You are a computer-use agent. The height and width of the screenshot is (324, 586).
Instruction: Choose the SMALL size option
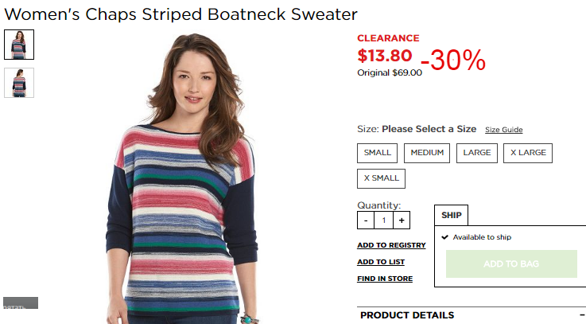click(x=377, y=153)
